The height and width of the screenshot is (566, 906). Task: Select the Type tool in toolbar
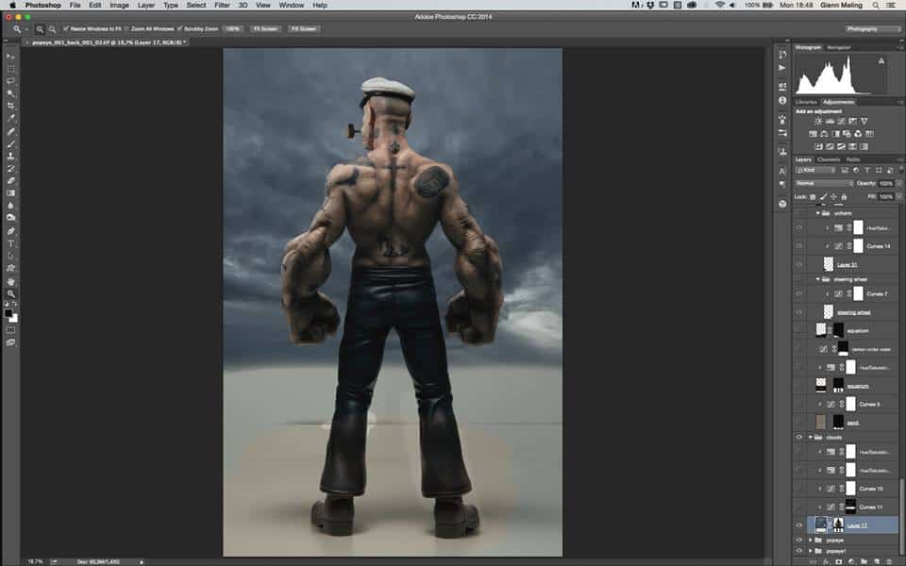point(11,243)
